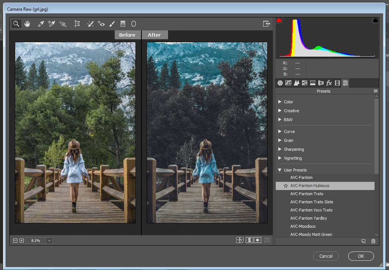Expand the Vignetting preset group

(280, 158)
